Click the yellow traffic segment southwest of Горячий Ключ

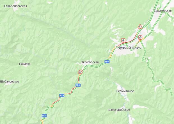111,53
